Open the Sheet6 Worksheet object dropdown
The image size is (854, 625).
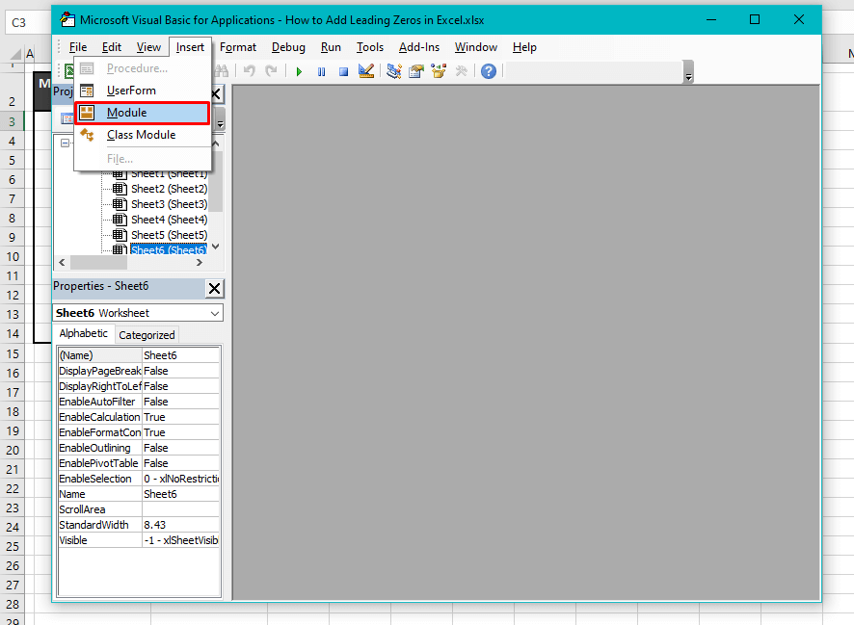(213, 312)
